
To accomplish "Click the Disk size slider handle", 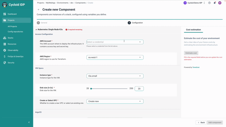I will click(x=91, y=89).
